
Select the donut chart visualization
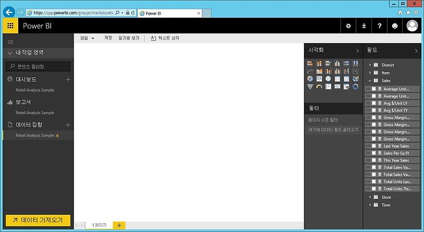click(x=356, y=87)
